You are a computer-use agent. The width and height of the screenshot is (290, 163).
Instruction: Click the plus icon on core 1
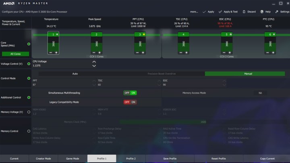(x=56, y=52)
